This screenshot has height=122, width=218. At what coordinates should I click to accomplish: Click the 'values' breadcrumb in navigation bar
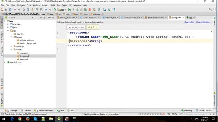tap(84, 14)
